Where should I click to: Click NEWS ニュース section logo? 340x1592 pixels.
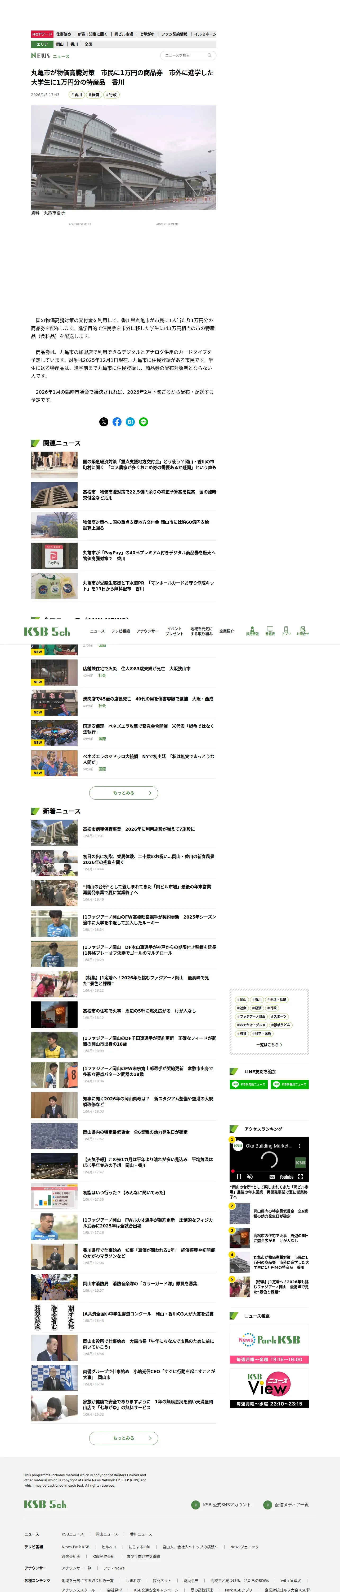click(50, 56)
